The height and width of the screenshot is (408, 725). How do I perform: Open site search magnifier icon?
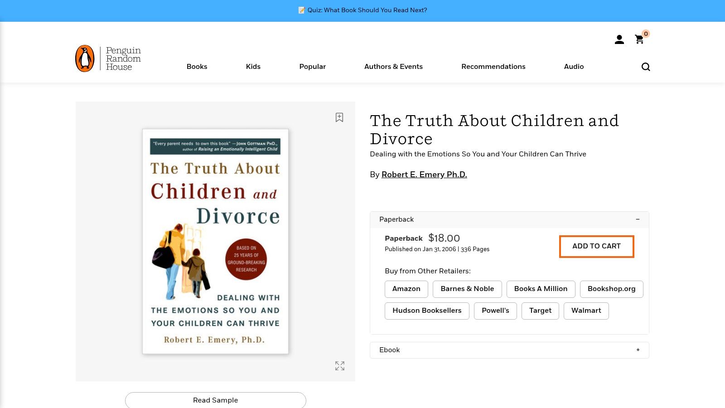pyautogui.click(x=646, y=67)
